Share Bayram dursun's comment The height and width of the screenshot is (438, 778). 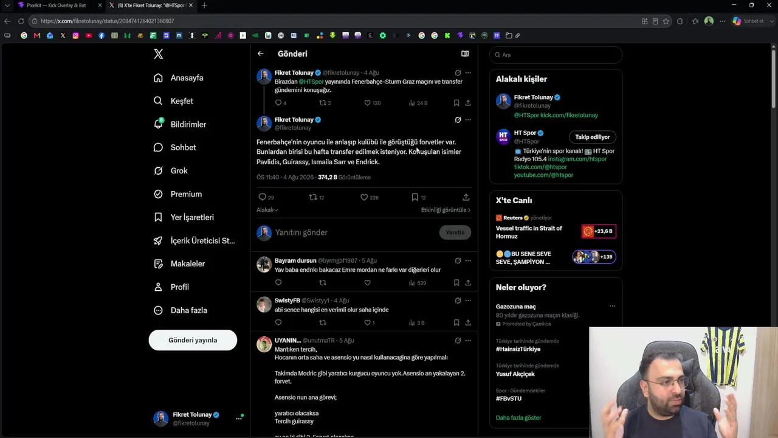468,282
